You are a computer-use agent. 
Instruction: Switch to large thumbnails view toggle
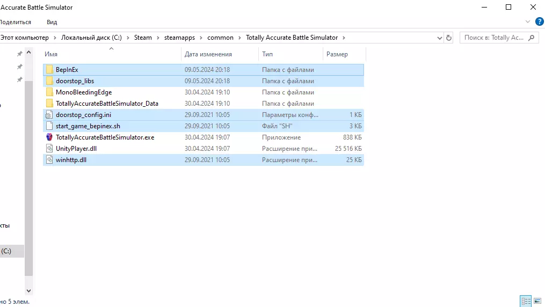coord(537,301)
